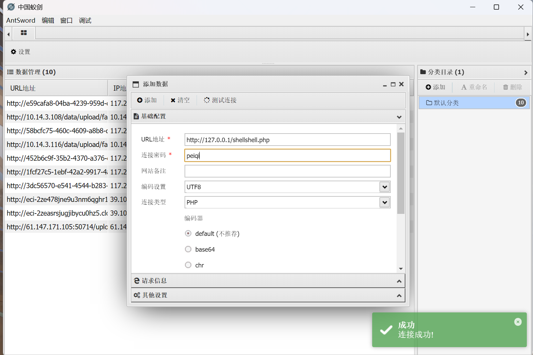Viewport: 533px width, 355px height.
Task: Click the dialog's vertical scrollbar thumb
Action: pyautogui.click(x=401, y=173)
